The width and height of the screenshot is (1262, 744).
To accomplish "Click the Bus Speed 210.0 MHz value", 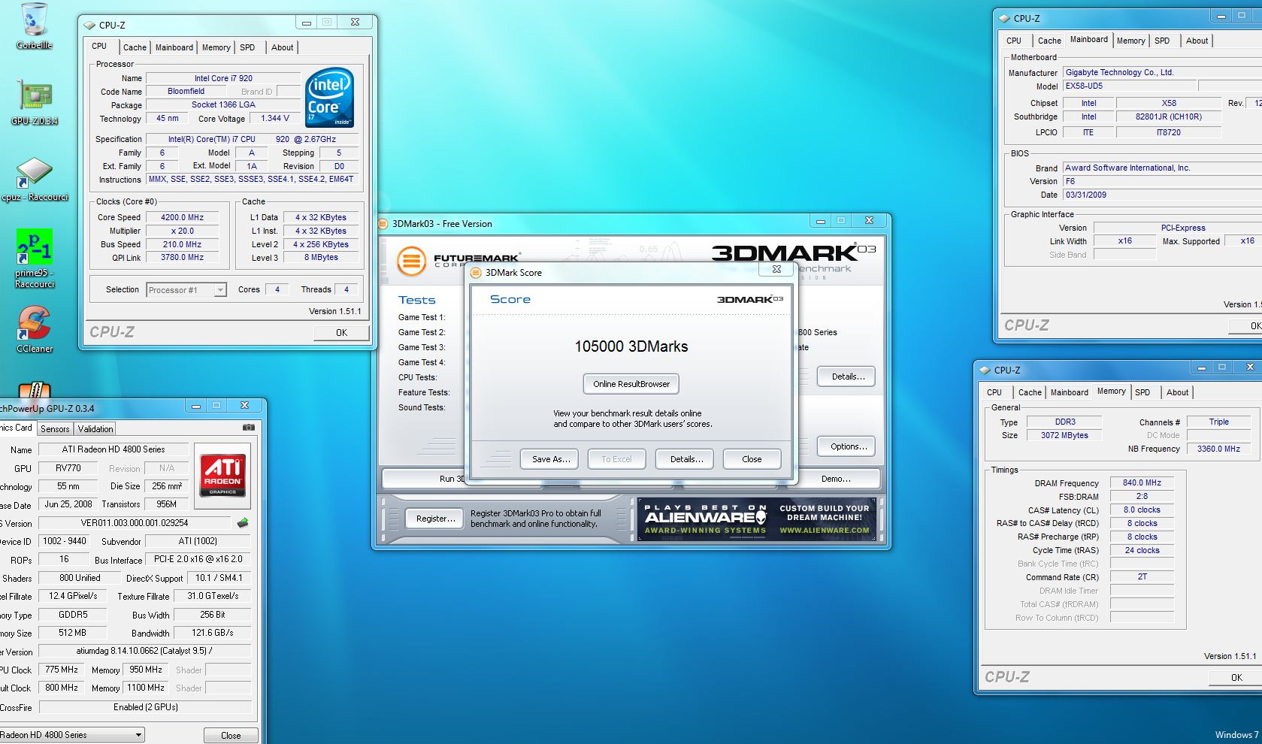I will (183, 244).
